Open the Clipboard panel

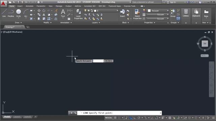click(196, 13)
